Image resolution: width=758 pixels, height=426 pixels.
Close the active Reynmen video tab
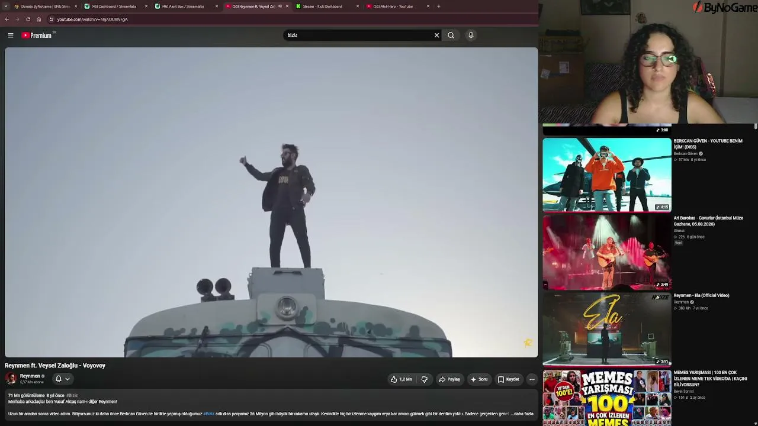pos(287,7)
